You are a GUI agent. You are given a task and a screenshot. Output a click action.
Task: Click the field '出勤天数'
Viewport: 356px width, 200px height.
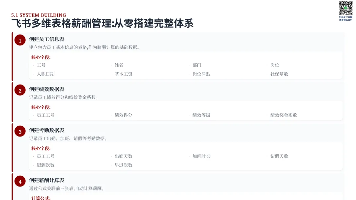[124, 156]
